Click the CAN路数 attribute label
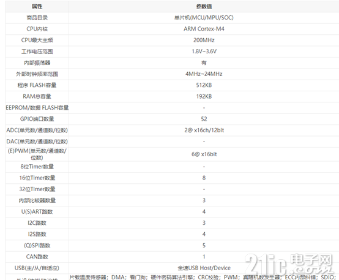The height and width of the screenshot is (280, 339). (x=37, y=257)
